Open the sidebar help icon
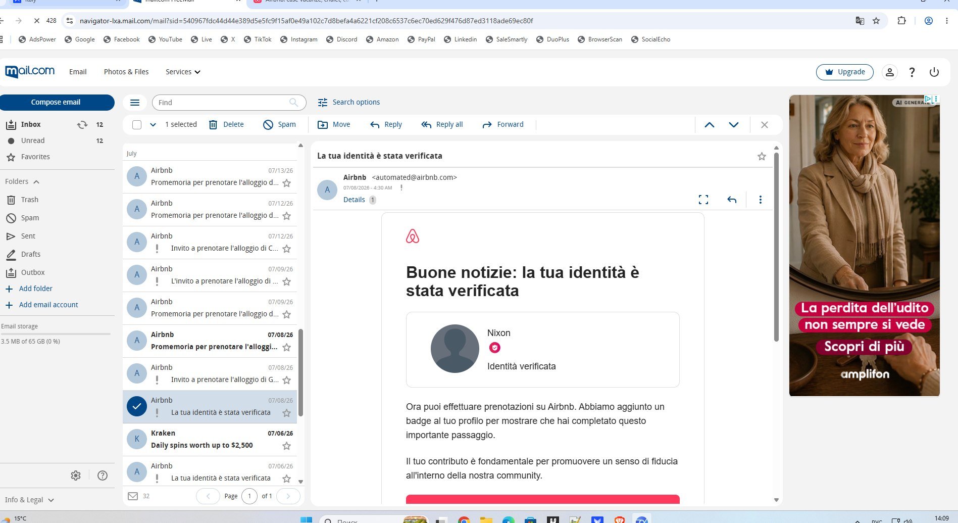This screenshot has width=958, height=523. pyautogui.click(x=103, y=476)
